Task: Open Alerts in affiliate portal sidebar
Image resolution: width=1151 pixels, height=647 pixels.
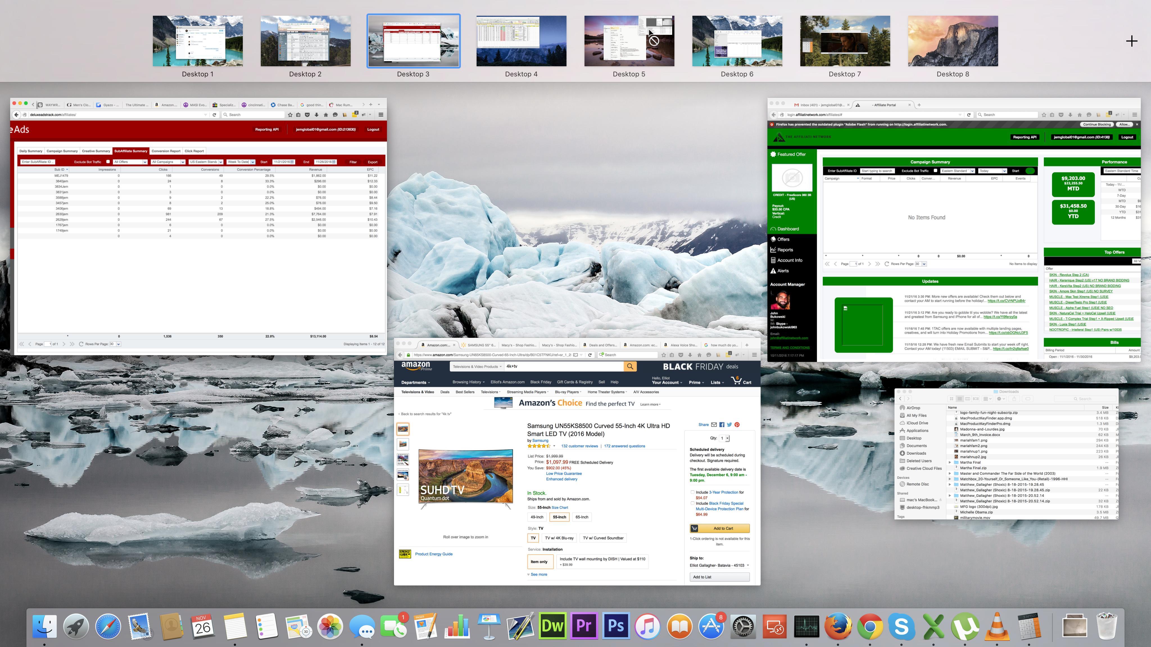Action: [x=783, y=271]
